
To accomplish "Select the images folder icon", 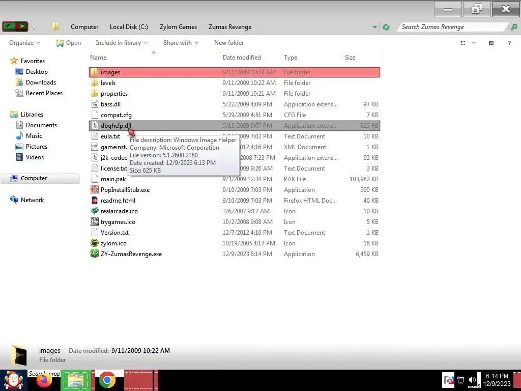I will pyautogui.click(x=94, y=72).
